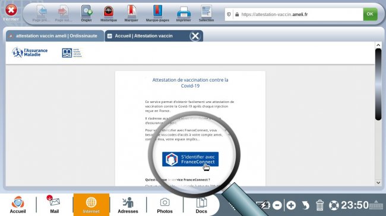This screenshot has height=216, width=386.
Task: Select the Internet app in bottom bar
Action: pyautogui.click(x=91, y=205)
